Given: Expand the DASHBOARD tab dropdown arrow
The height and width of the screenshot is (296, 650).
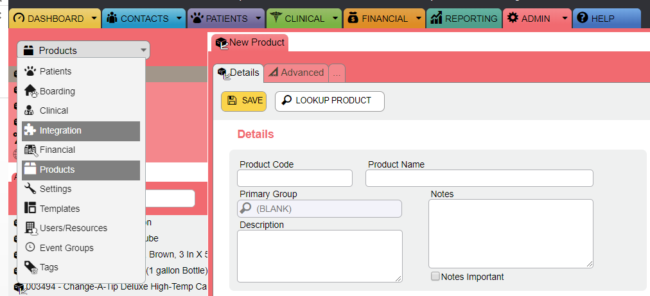Looking at the screenshot, I should tap(94, 19).
